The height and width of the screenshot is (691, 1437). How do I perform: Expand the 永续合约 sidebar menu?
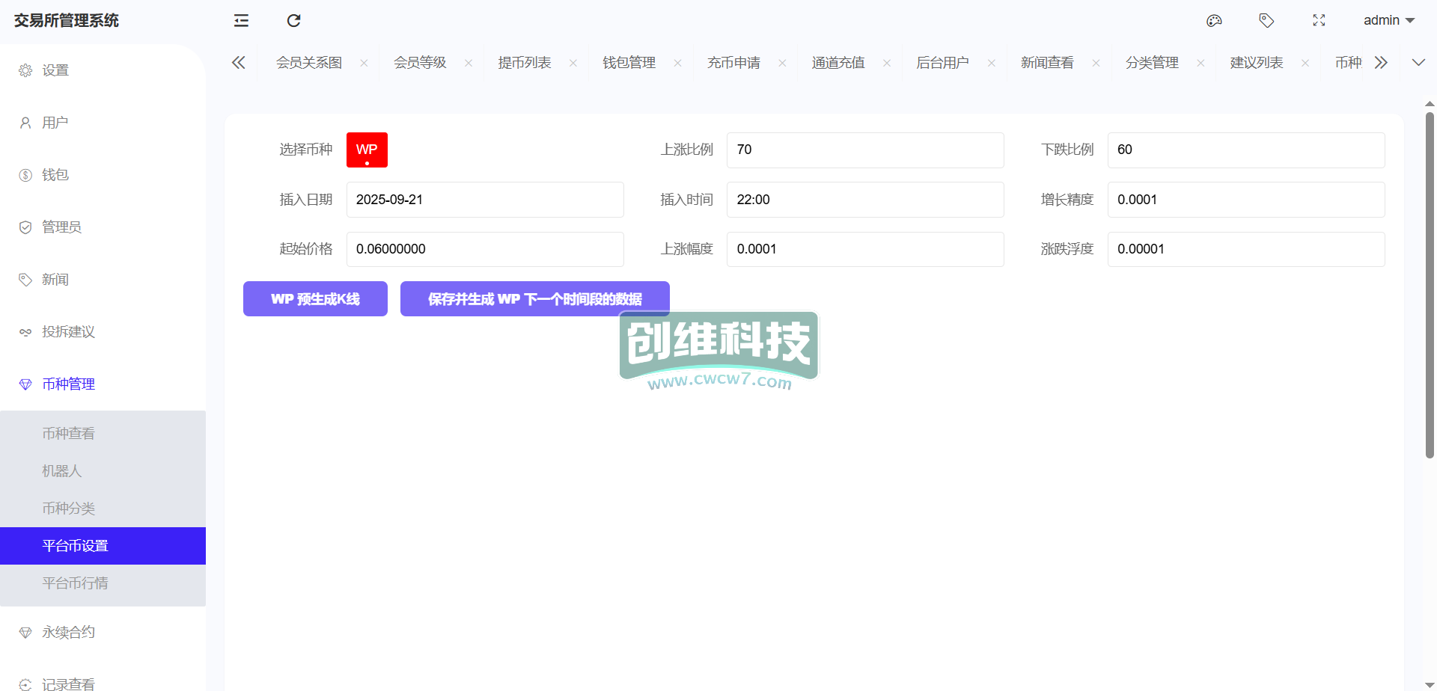click(68, 633)
